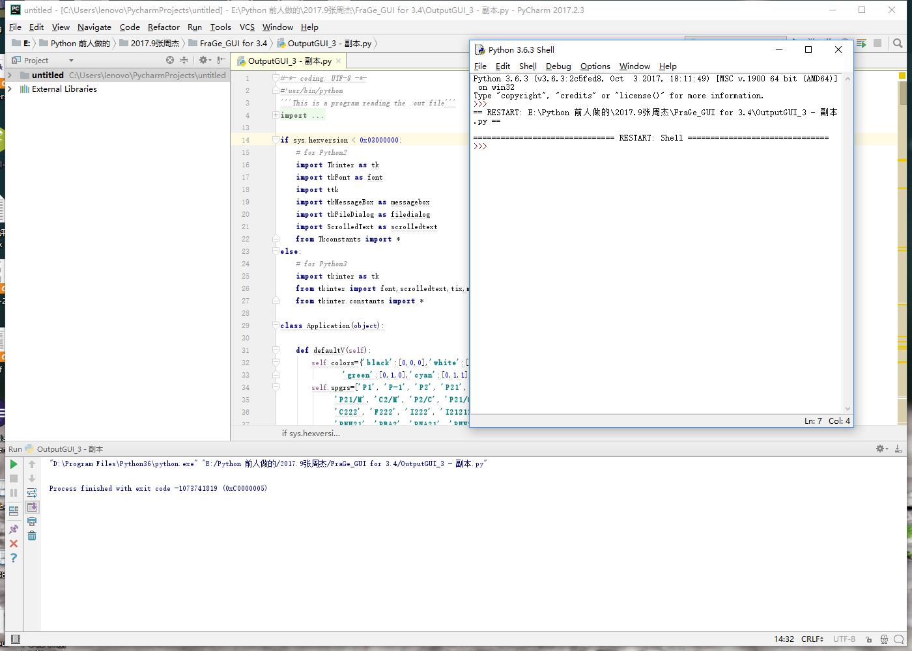Click the Python Shell vertical scrollbar down arrow
912x651 pixels.
(x=848, y=409)
